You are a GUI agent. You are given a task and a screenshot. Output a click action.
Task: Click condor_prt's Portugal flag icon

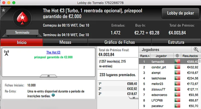[x=177, y=67]
